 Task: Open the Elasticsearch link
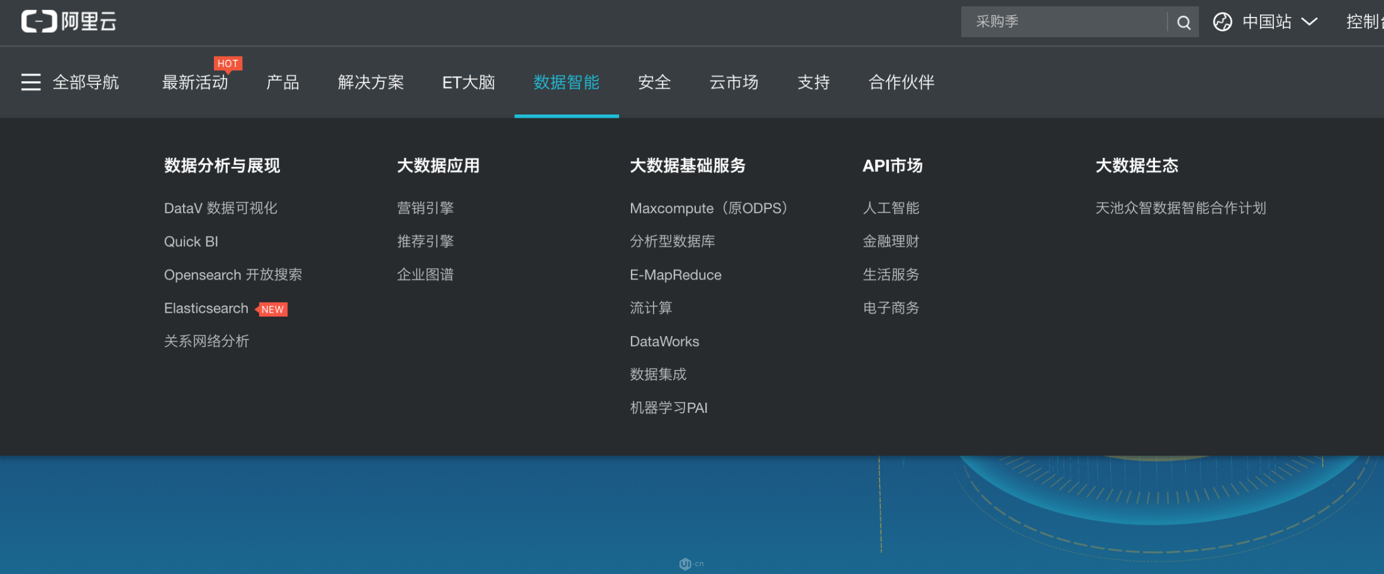tap(206, 308)
